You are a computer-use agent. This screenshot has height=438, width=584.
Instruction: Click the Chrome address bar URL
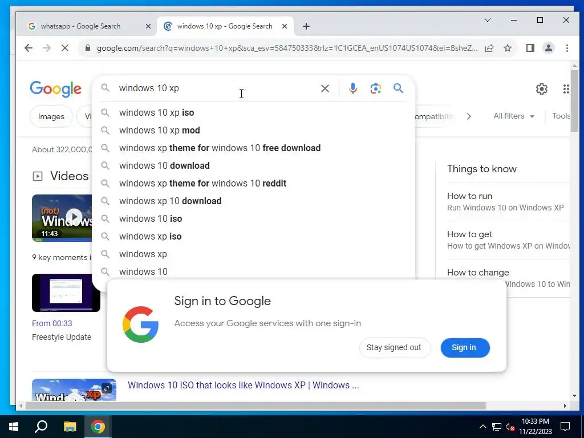(287, 48)
